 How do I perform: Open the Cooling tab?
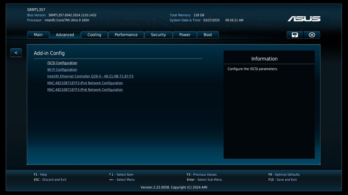(x=94, y=35)
